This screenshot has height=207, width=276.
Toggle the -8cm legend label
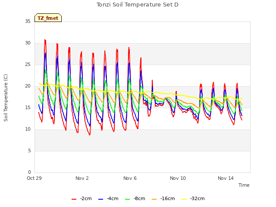139,198
